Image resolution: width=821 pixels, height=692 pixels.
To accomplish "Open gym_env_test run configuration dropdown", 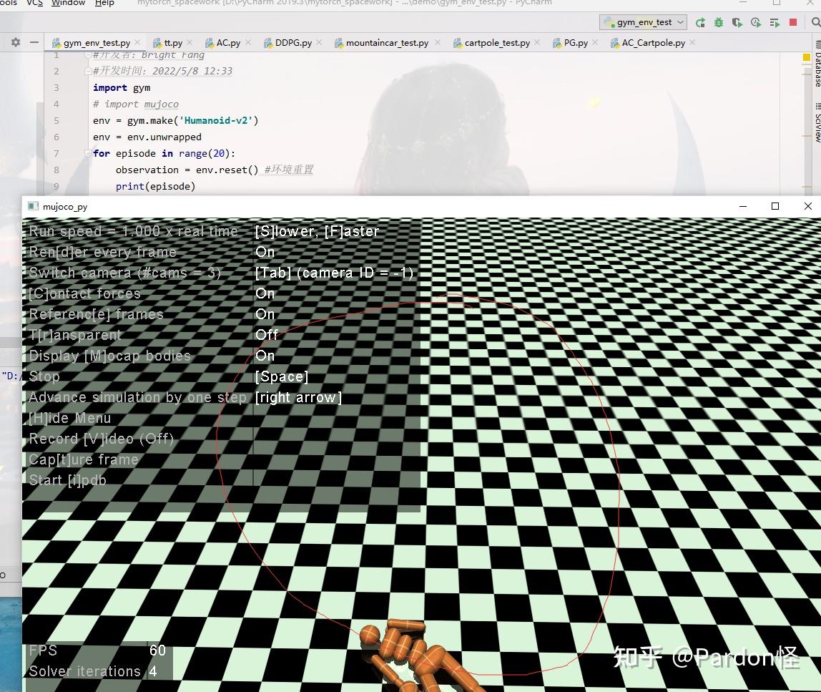I will [x=643, y=22].
